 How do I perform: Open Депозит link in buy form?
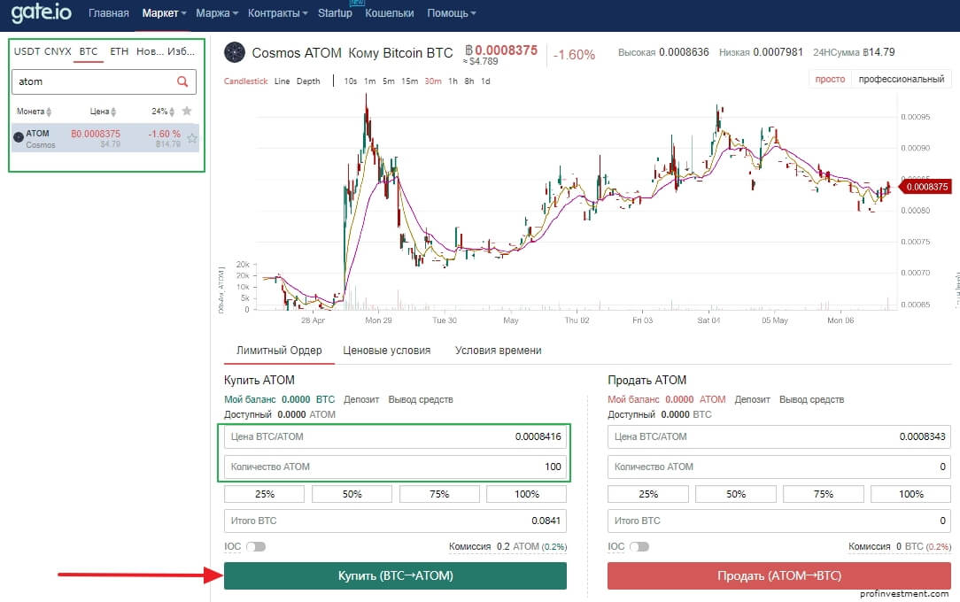pos(361,399)
